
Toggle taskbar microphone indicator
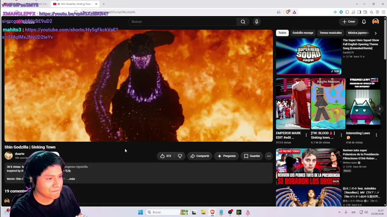click(346, 212)
